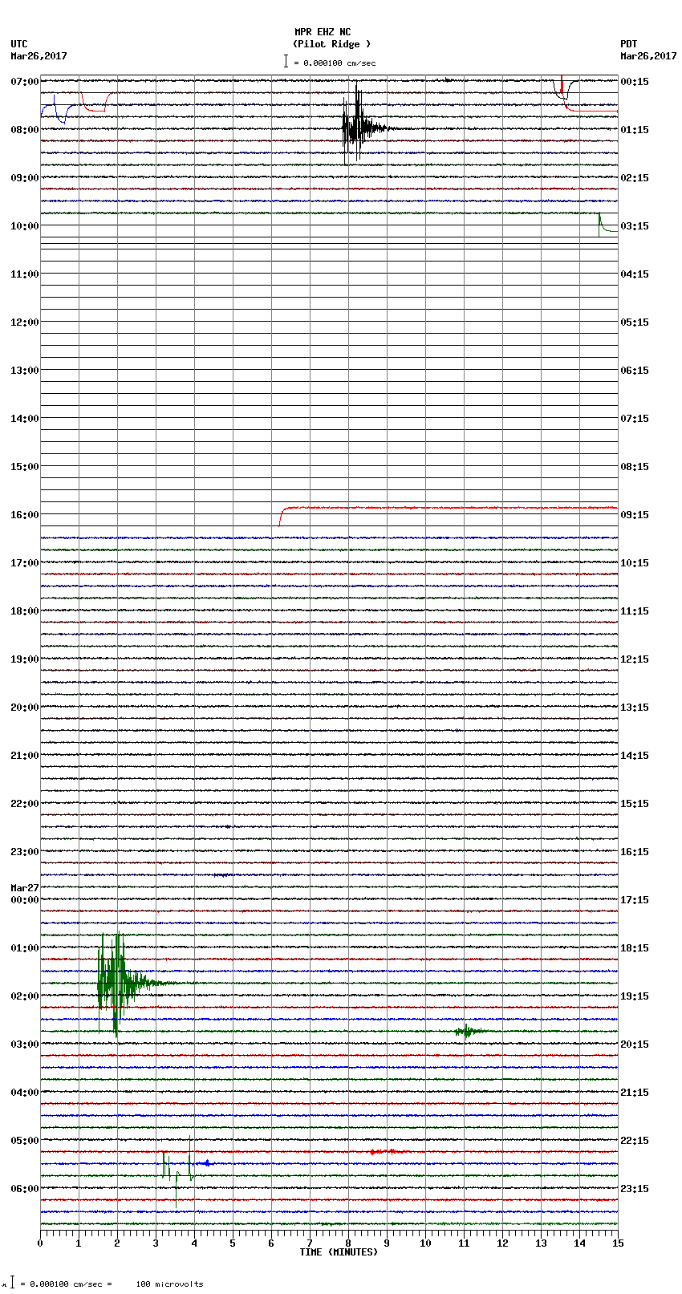The width and height of the screenshot is (682, 1294).
Task: Select the 12:00 UTC time label
Action: (25, 322)
